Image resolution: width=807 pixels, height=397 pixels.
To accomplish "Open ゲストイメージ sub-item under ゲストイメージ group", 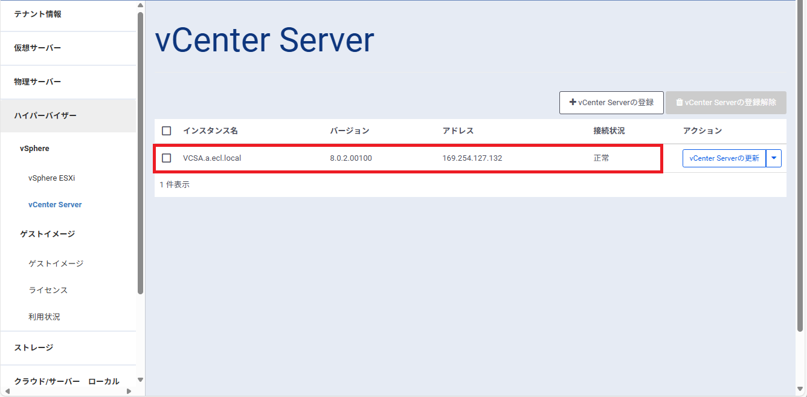I will point(56,263).
